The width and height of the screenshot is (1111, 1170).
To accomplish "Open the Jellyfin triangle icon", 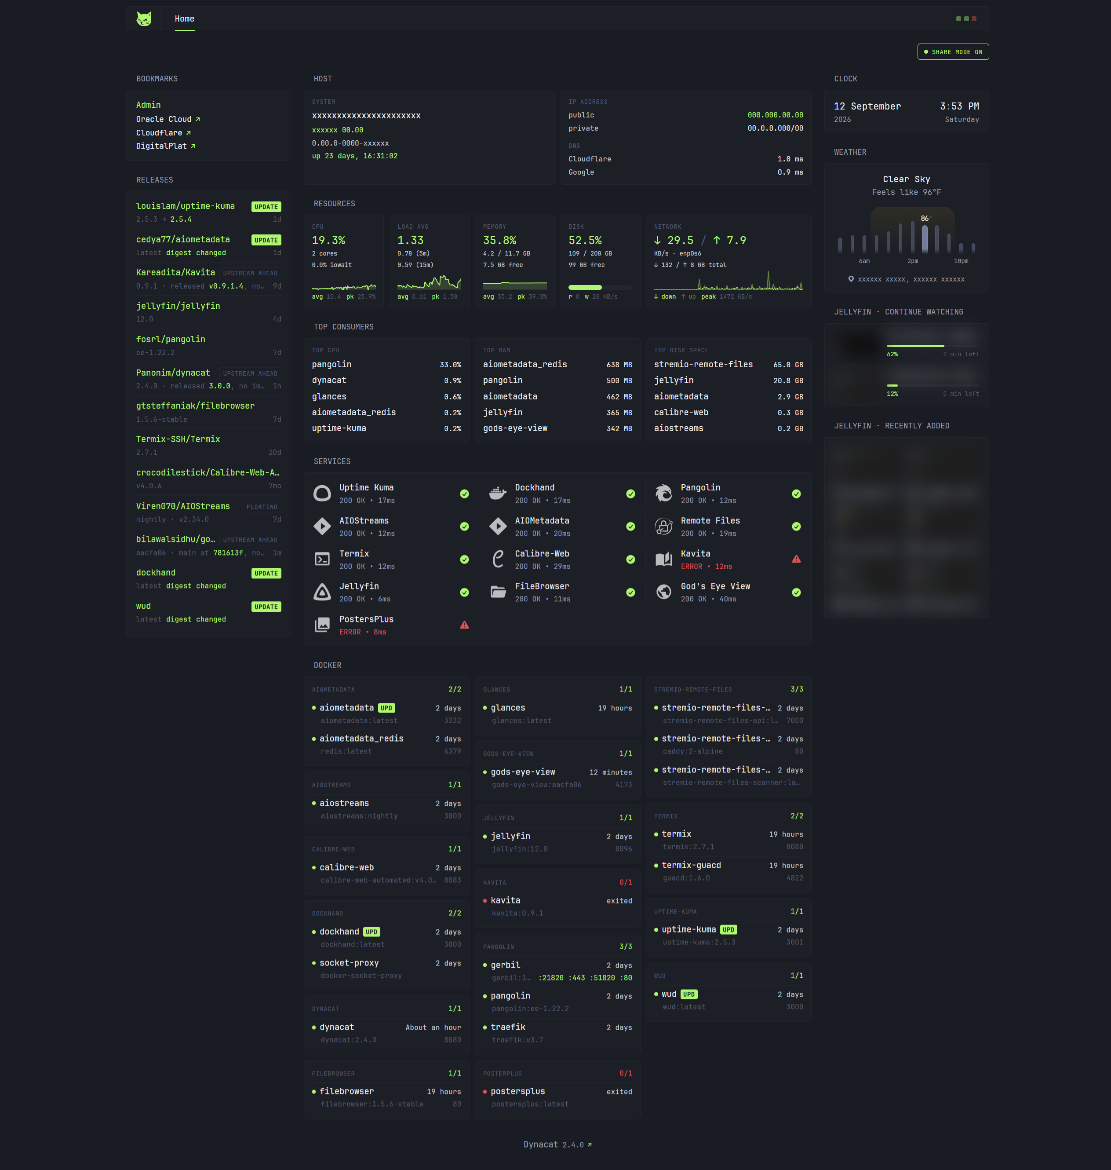I will point(322,592).
